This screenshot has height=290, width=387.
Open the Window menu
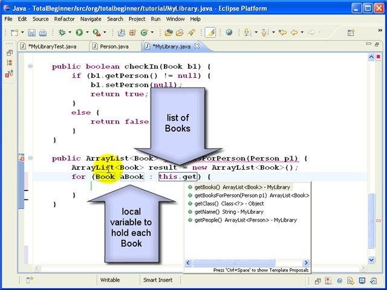tap(175, 19)
